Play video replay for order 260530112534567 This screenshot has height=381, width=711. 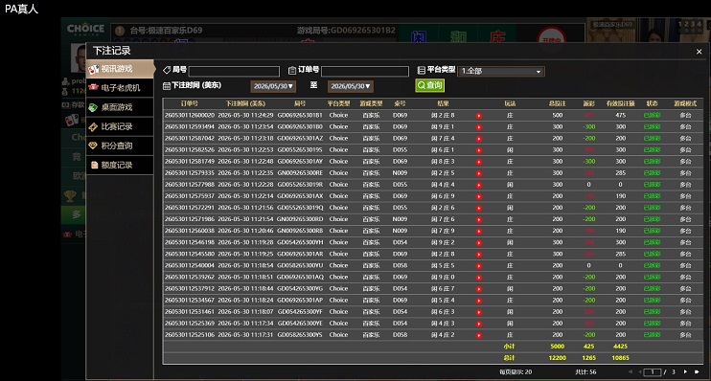tap(478, 301)
